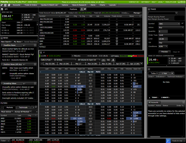Viewport: 186px width, 143px height.
Task: Toggle adjusted options Adj button
Action: tap(108, 60)
